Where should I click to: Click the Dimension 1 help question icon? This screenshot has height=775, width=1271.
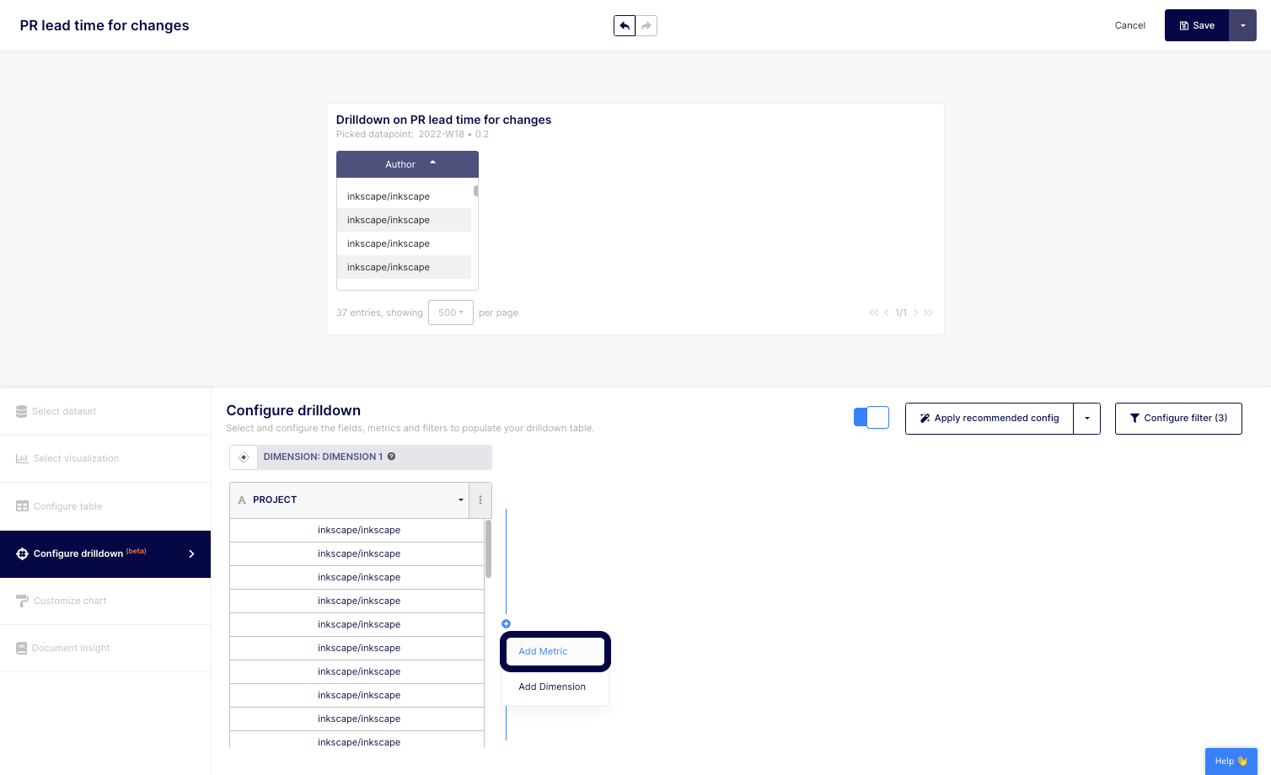click(x=391, y=457)
